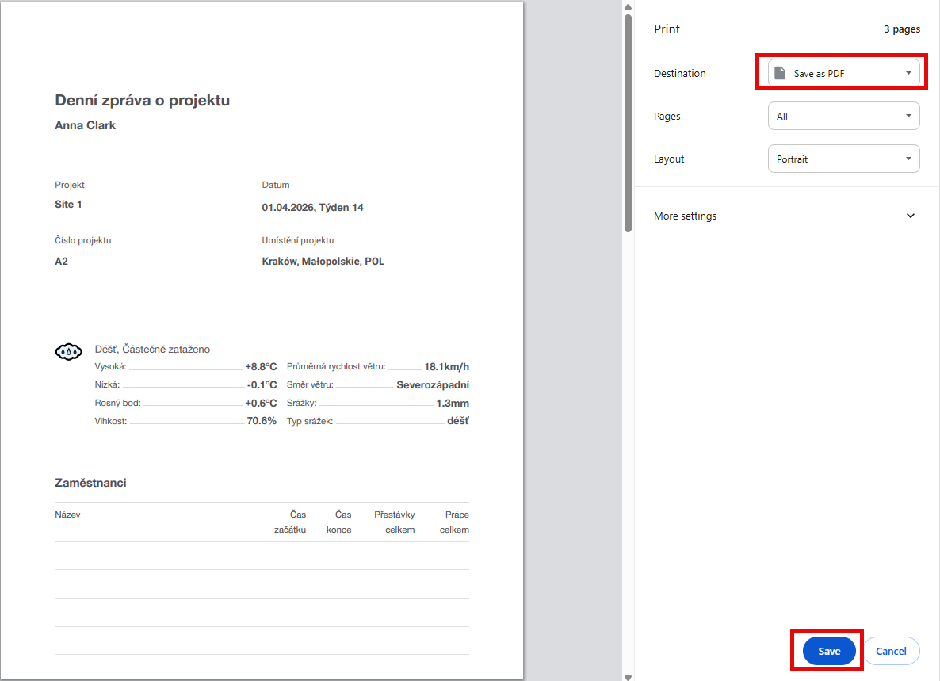Open the Pages dropdown set to All
The height and width of the screenshot is (681, 940).
click(843, 116)
